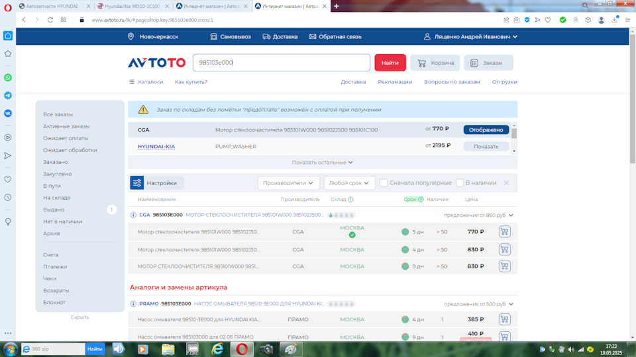Viewport: 636px width, 357px height.
Task: Open Как купить? link
Action: pyautogui.click(x=191, y=82)
